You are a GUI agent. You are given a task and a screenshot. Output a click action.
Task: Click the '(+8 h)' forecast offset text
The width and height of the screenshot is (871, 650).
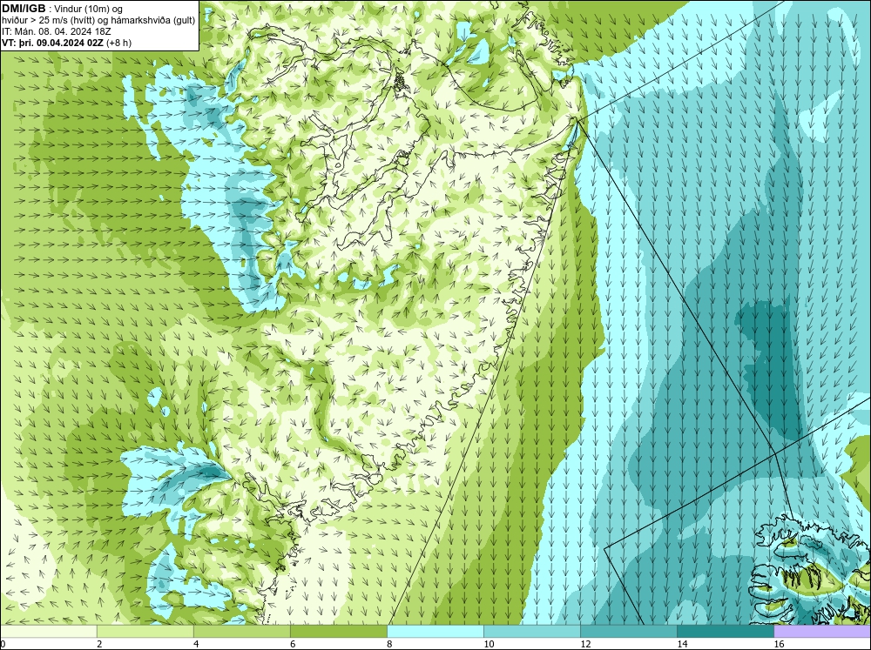[118, 43]
